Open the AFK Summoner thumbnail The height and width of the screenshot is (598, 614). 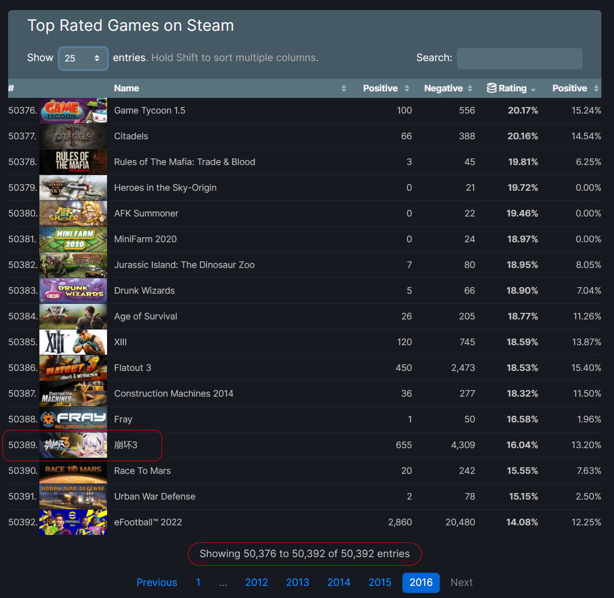coord(73,213)
